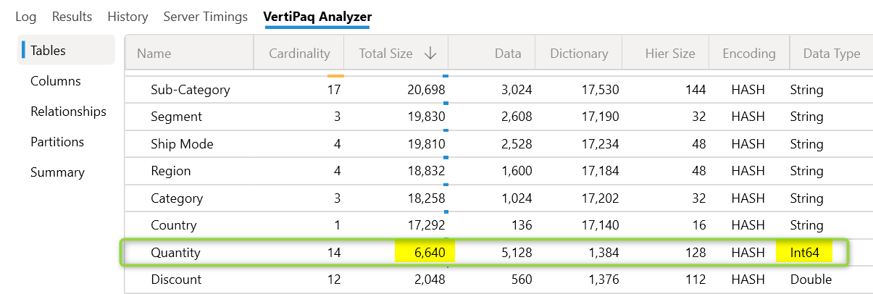Viewport: 873px width, 294px height.
Task: Click the VertiPaq Analyzer tab
Action: pyautogui.click(x=317, y=16)
